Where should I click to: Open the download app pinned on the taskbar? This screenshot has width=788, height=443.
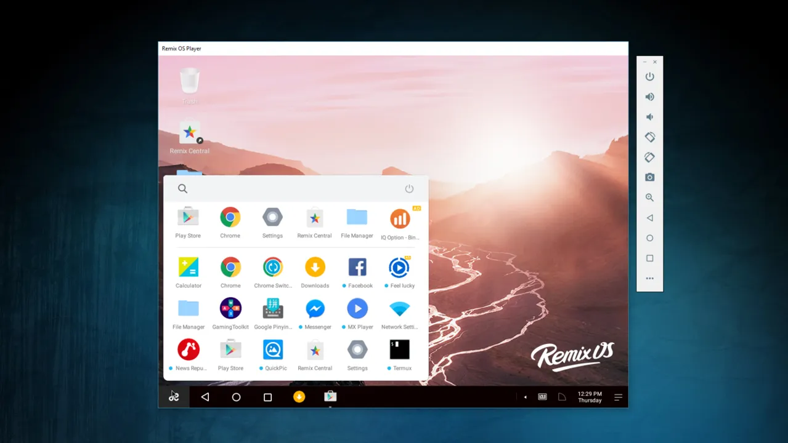pos(299,397)
